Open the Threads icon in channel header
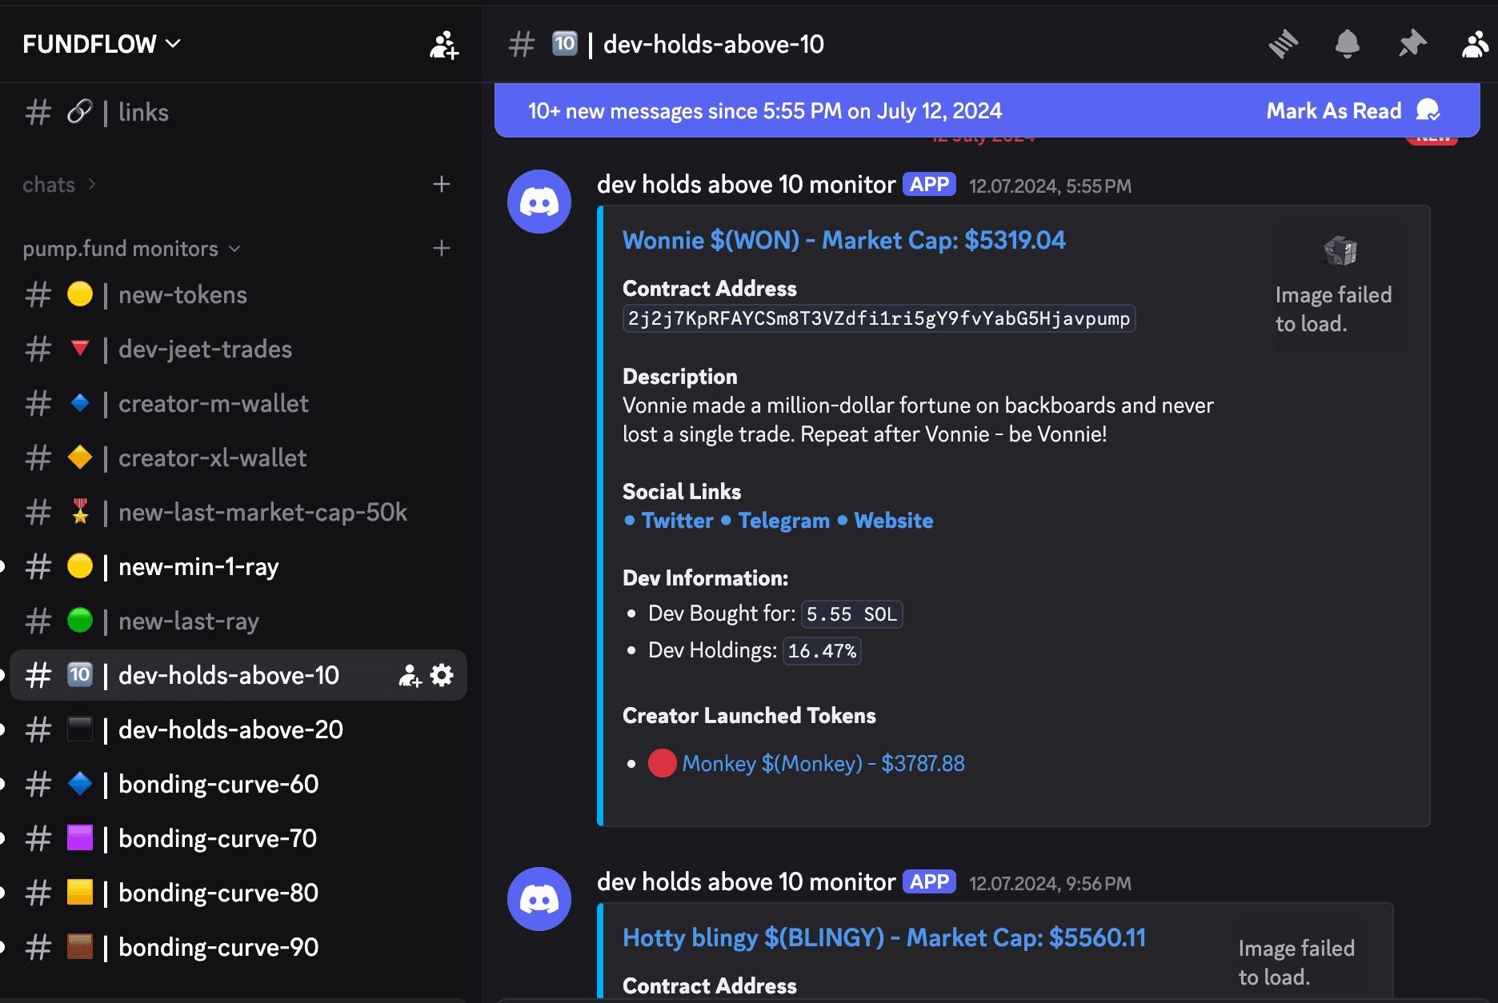 pyautogui.click(x=1284, y=44)
